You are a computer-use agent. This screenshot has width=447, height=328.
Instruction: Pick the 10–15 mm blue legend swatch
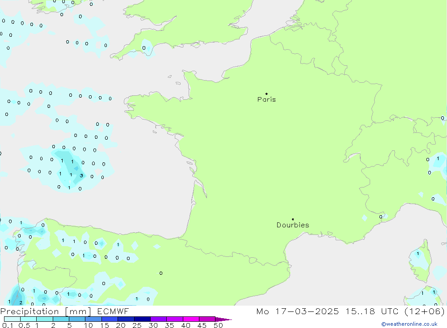93,319
